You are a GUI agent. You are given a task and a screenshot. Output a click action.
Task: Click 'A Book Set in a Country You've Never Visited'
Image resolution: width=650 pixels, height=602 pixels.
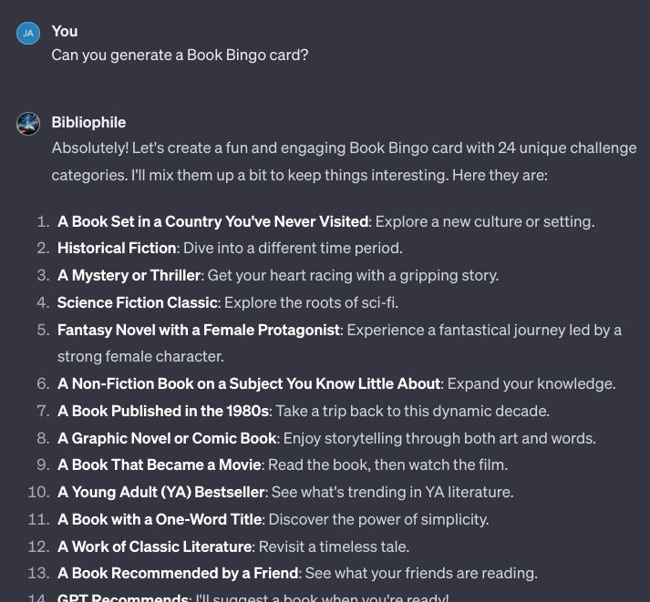(212, 221)
